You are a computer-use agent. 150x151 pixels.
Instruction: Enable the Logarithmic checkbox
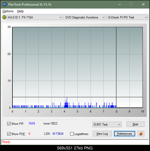click(72, 134)
